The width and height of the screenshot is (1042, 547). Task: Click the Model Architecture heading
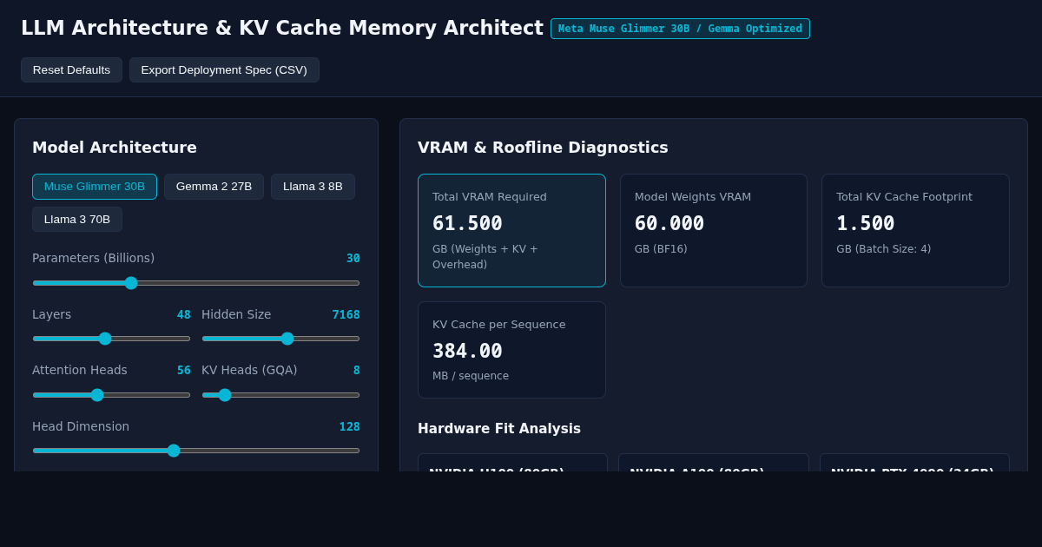[115, 148]
